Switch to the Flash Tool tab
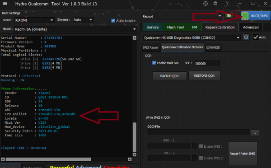Image resolution: width=271 pixels, height=168 pixels. tap(175, 27)
